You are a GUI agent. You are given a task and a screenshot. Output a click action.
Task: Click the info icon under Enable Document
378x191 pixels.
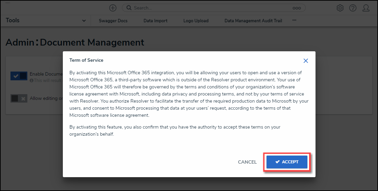tap(31, 80)
